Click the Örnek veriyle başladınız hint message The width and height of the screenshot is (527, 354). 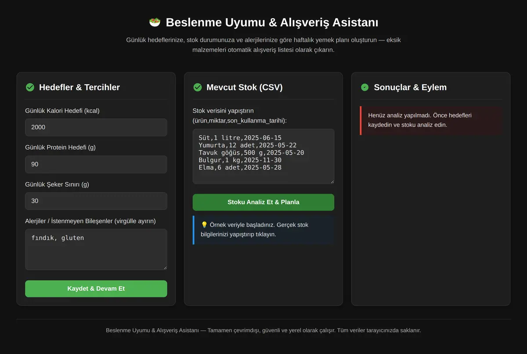pyautogui.click(x=263, y=230)
